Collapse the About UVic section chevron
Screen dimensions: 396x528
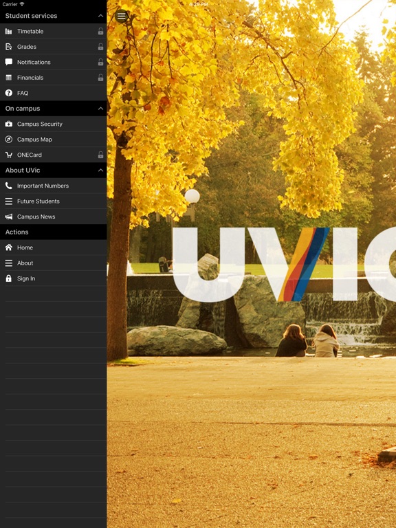click(100, 170)
